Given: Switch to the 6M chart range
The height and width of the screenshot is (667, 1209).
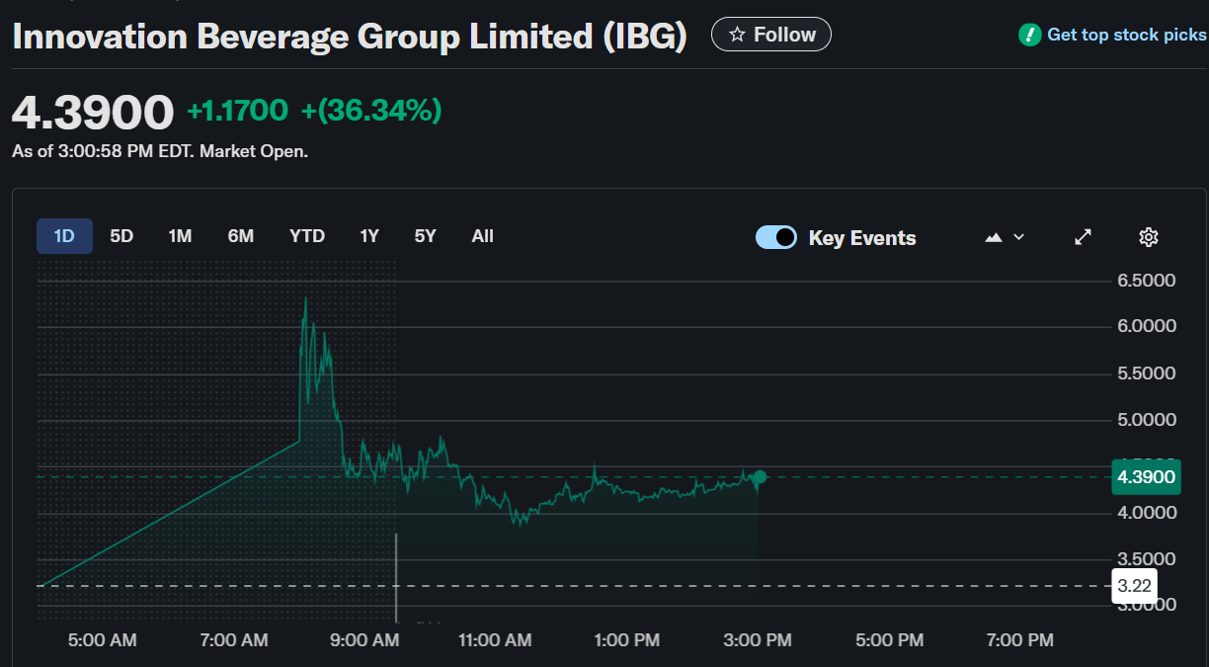Looking at the screenshot, I should (x=241, y=236).
